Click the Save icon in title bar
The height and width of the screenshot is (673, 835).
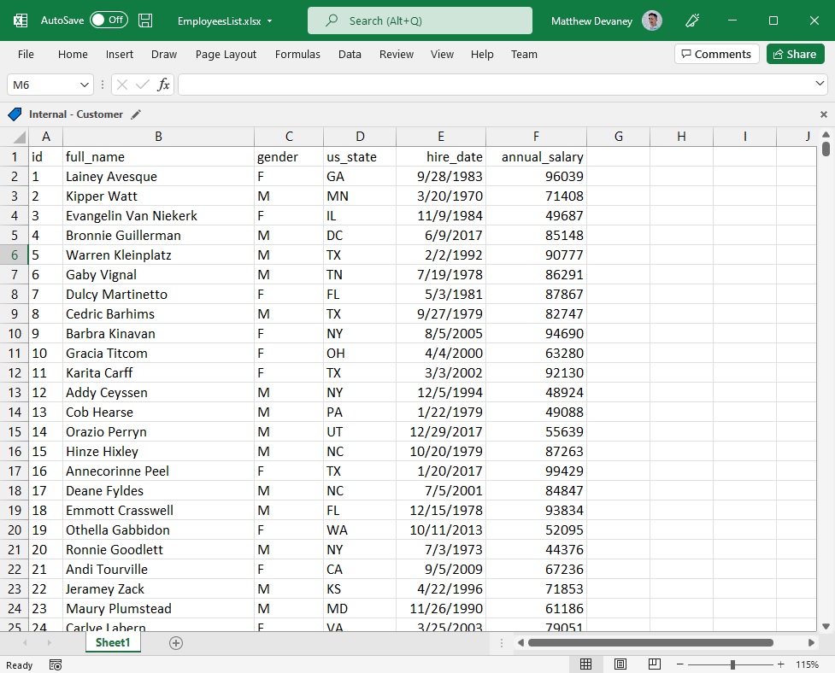pos(145,20)
